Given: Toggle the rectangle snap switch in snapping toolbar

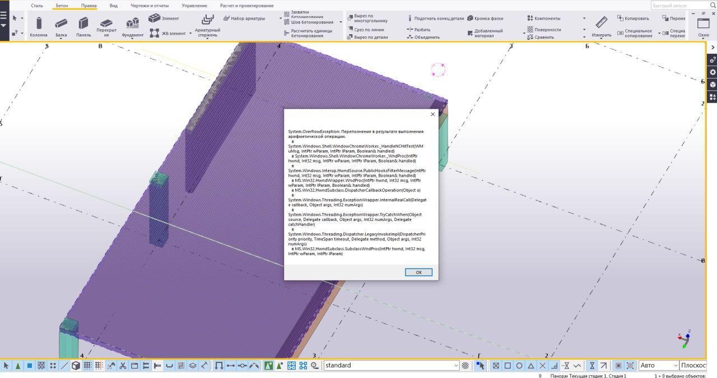Looking at the screenshot, I should pyautogui.click(x=508, y=366).
